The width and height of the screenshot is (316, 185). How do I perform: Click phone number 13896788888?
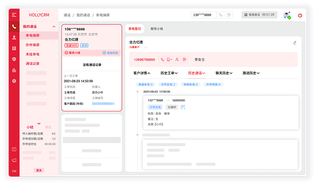click(144, 60)
